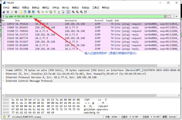This screenshot has height=120, width=182.
Task: Select packet number 15280
Action: point(91,31)
